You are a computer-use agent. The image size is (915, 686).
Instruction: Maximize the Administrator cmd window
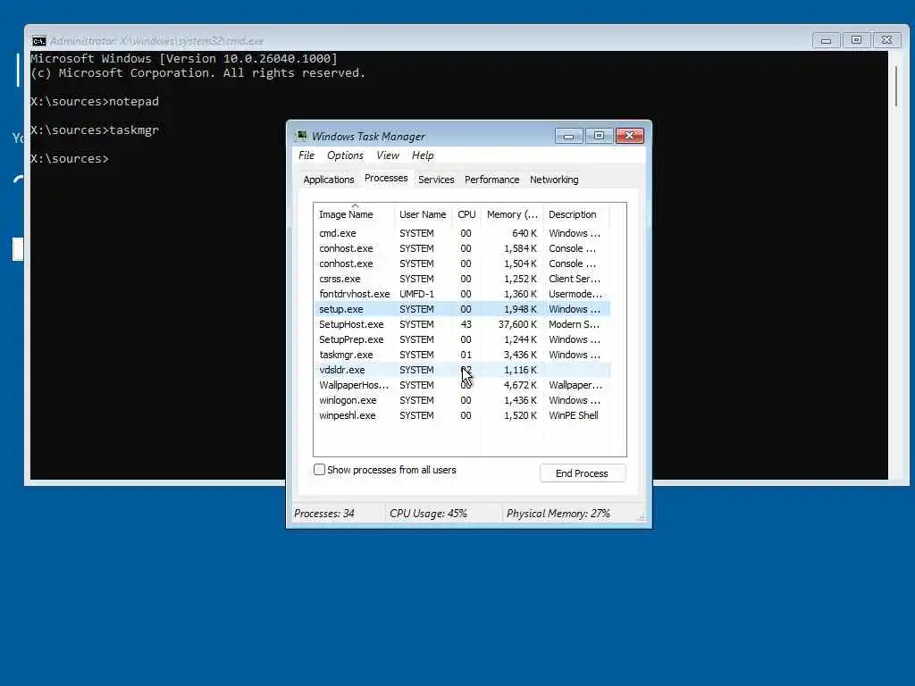click(856, 40)
